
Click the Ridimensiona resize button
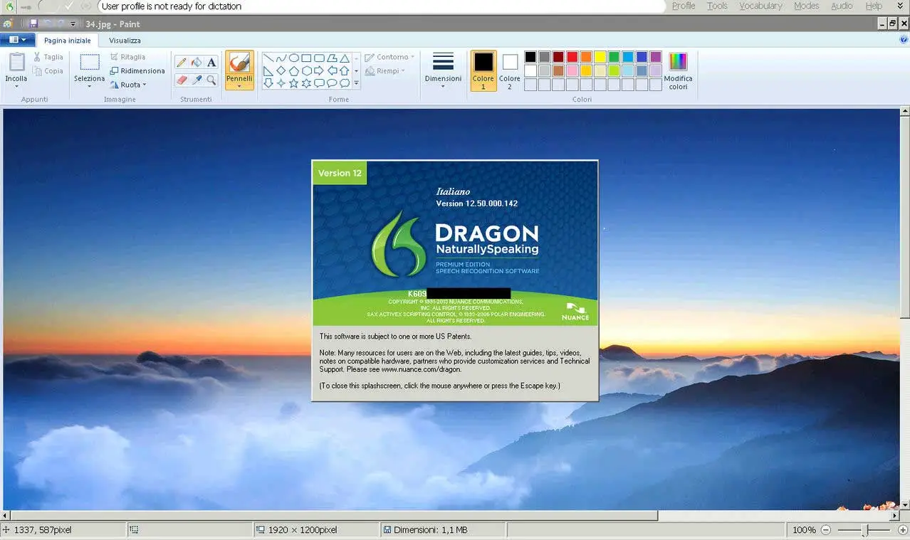137,70
